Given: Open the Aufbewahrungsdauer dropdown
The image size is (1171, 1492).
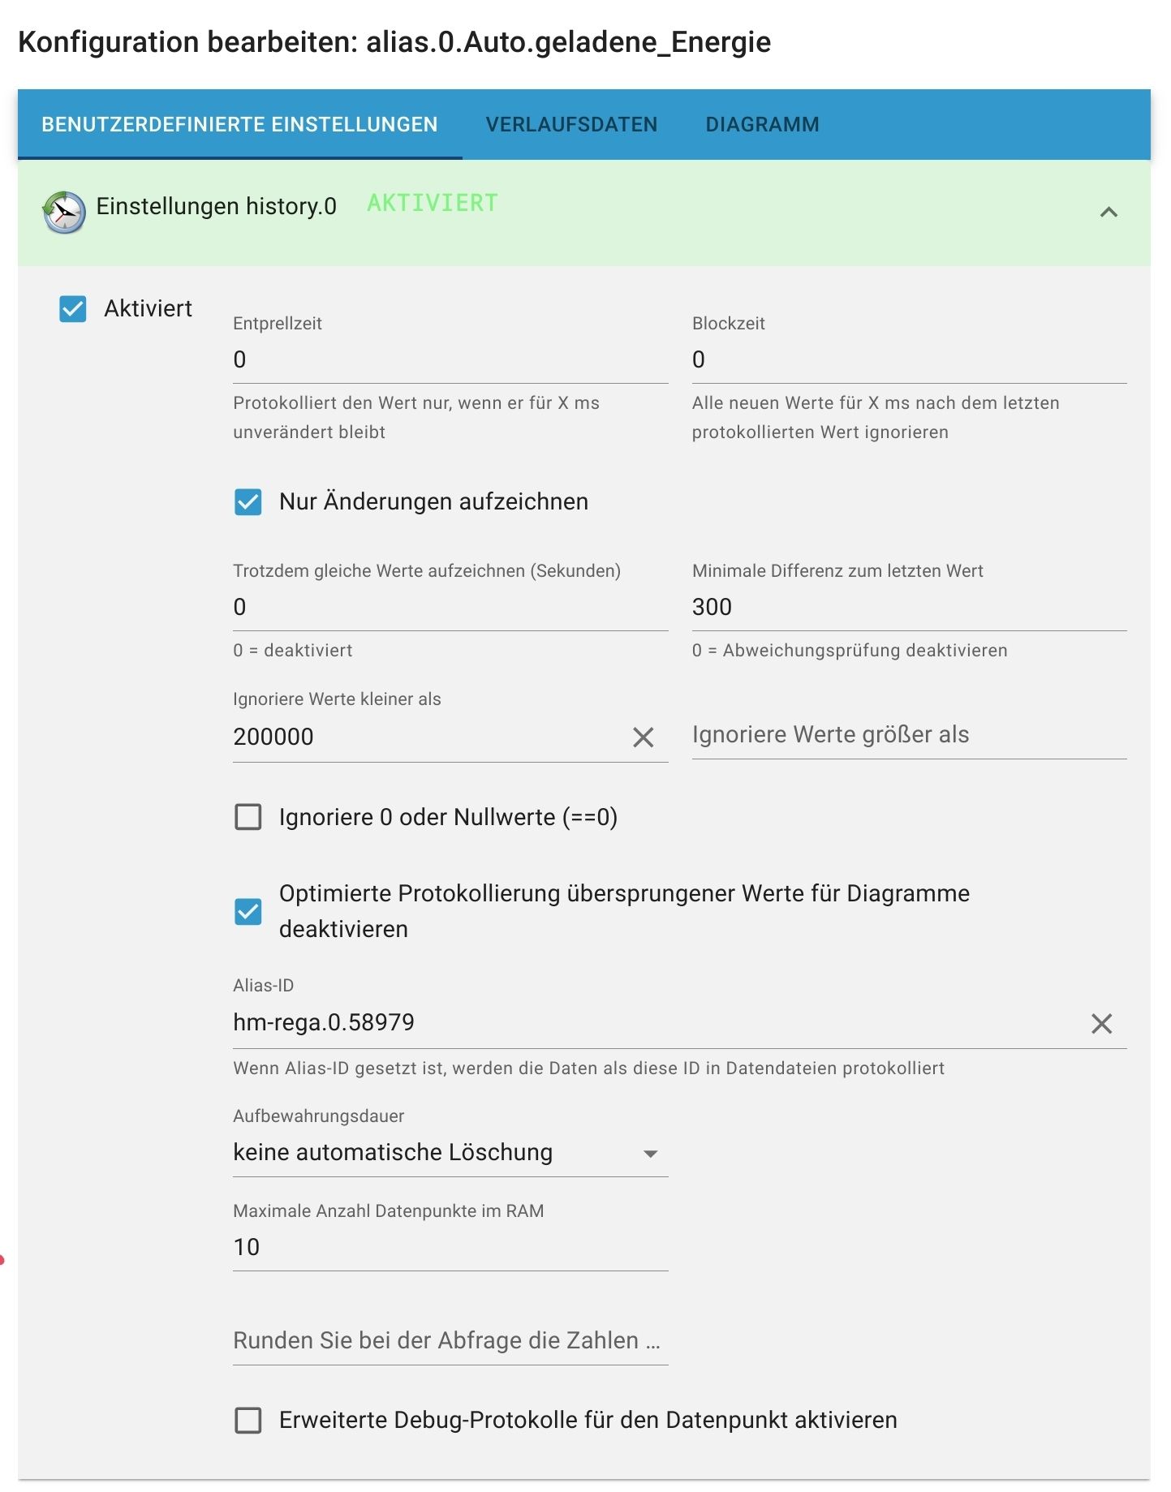Looking at the screenshot, I should (x=449, y=1153).
